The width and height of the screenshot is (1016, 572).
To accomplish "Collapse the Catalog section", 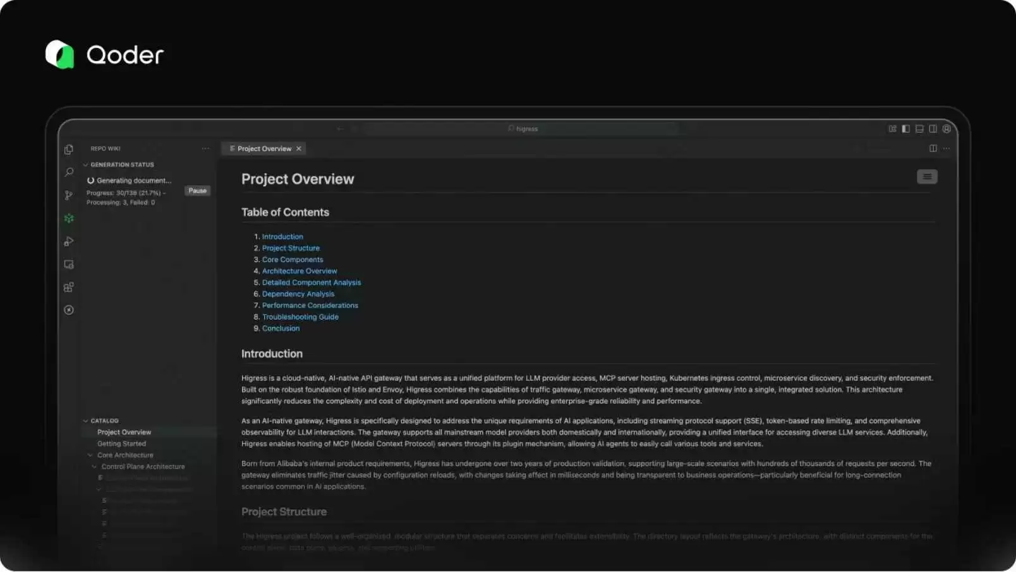I will click(86, 421).
